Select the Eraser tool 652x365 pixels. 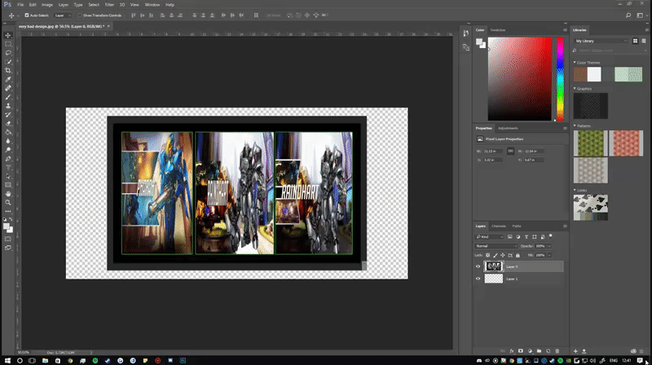(8, 122)
